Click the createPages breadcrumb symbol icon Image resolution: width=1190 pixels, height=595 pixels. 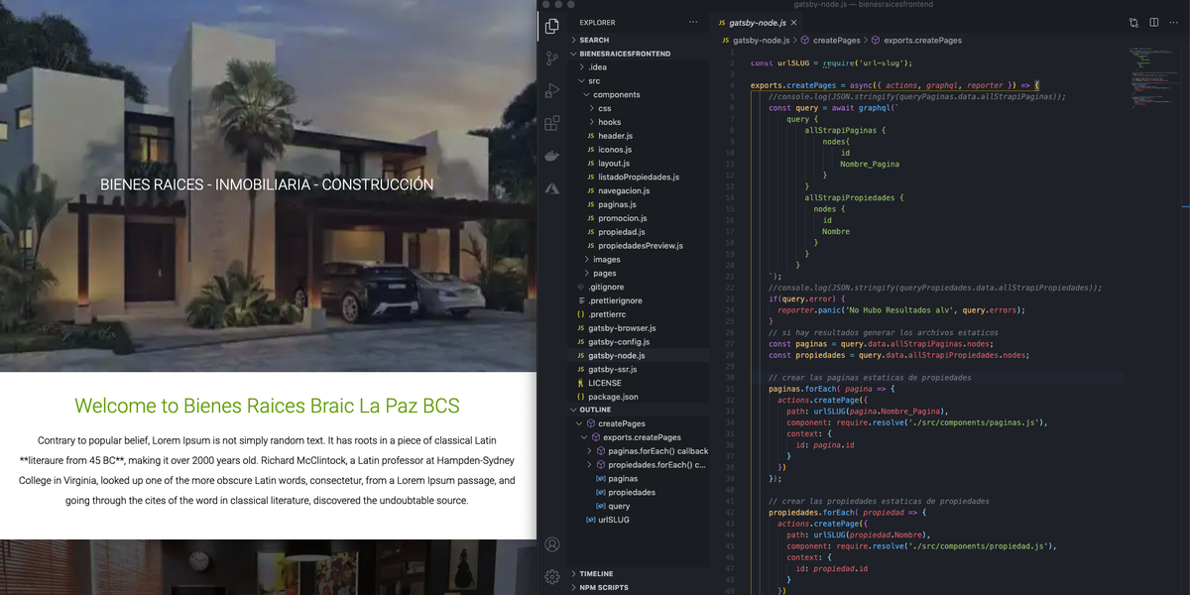pos(805,41)
